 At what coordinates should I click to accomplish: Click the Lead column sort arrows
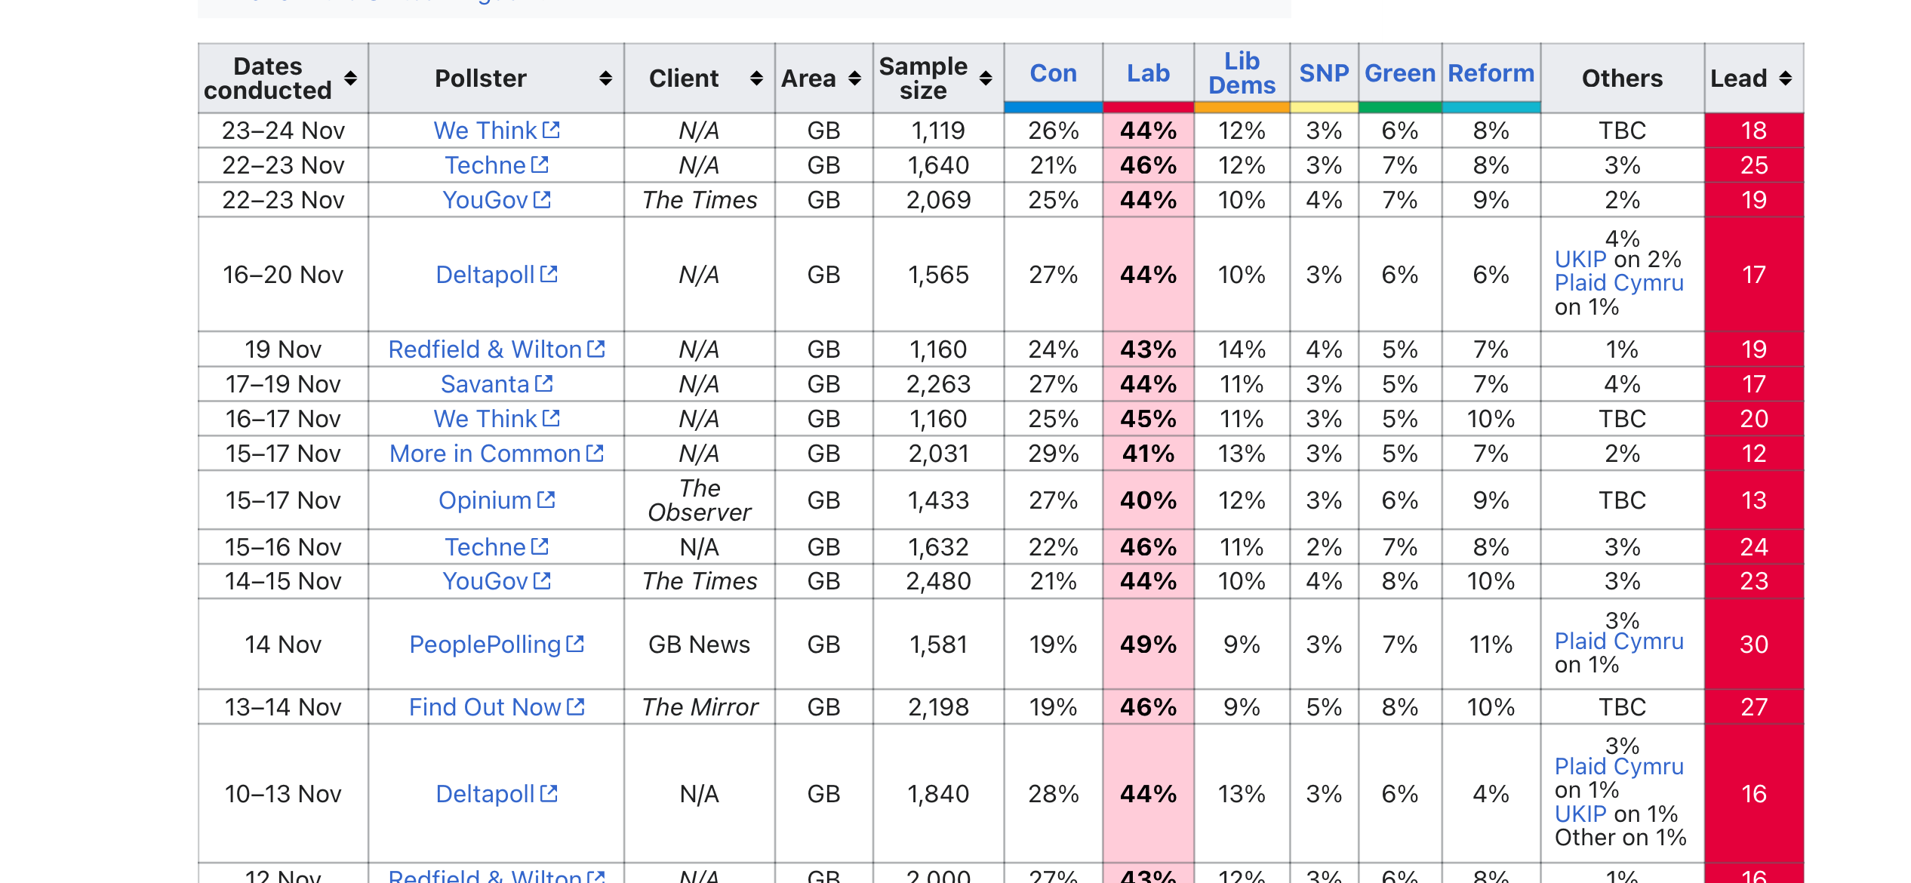(x=1785, y=78)
